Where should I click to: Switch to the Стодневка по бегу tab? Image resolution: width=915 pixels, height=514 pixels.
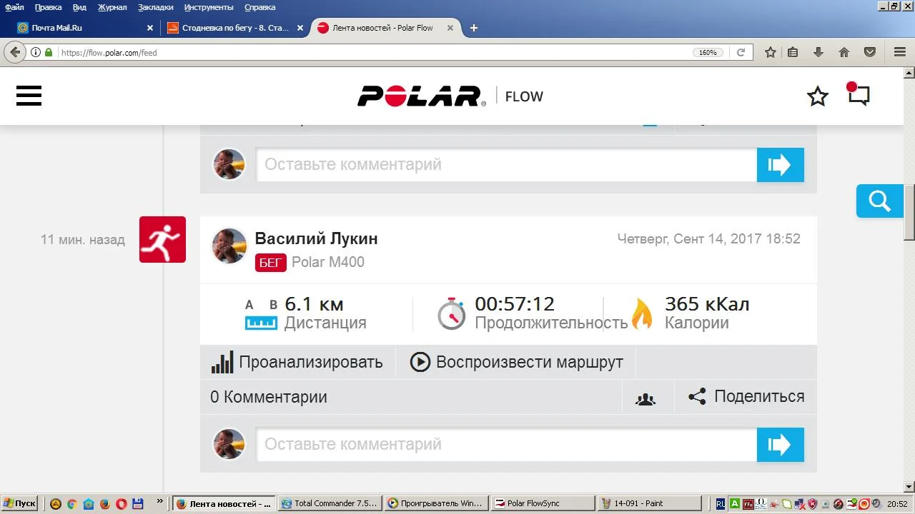234,28
